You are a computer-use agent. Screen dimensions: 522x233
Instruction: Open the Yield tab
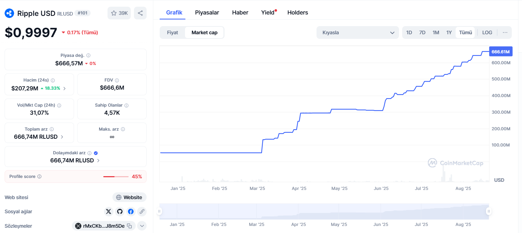pyautogui.click(x=268, y=12)
